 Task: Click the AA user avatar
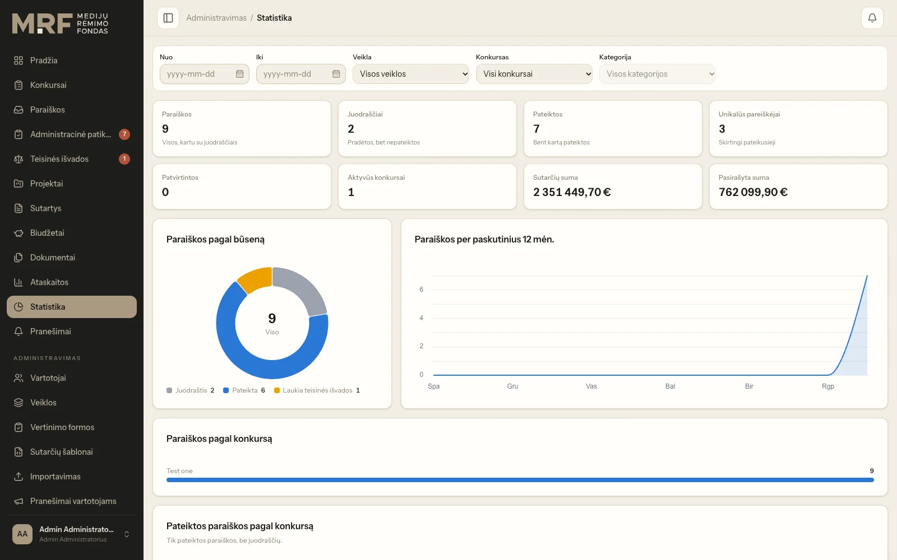pos(22,534)
